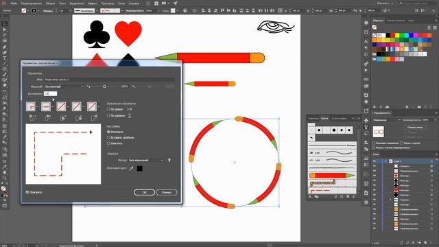Click the flip-along icon next to По длине
Screen dimensions: 439x247
coord(130,109)
